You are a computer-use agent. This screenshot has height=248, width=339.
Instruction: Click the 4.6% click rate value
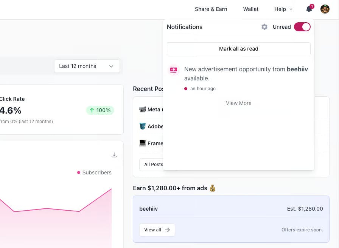click(11, 111)
